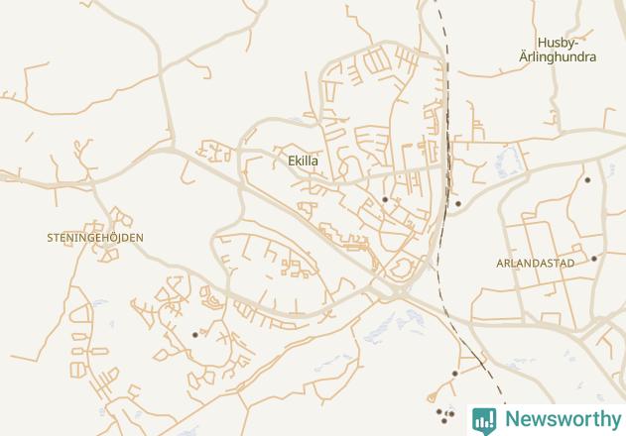Select the Ekilla place label
The height and width of the screenshot is (436, 626).
tap(303, 162)
